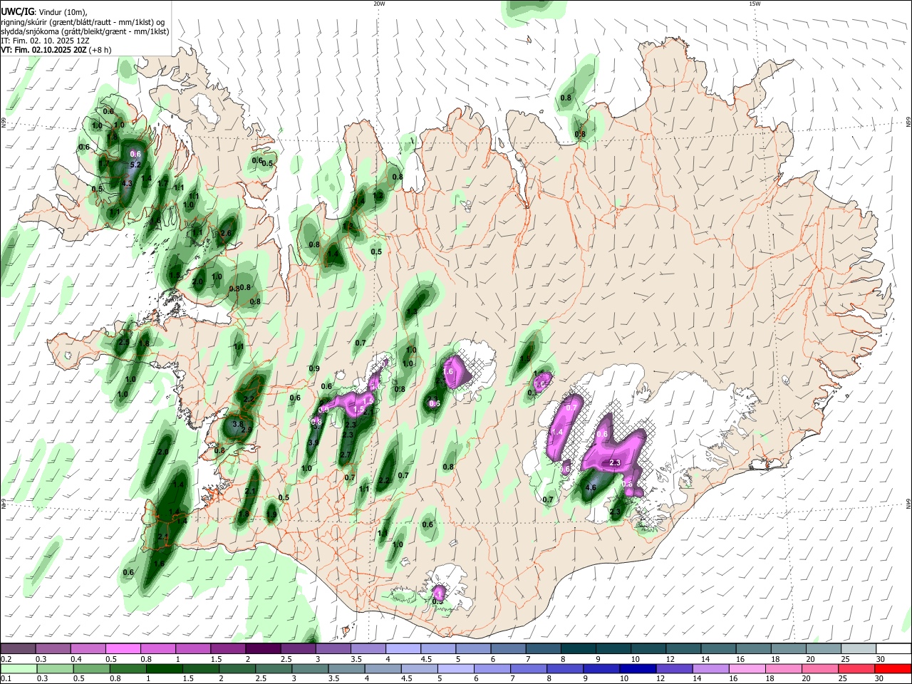
Task: Click the '30' label in the top legend row
Action: coord(881,659)
